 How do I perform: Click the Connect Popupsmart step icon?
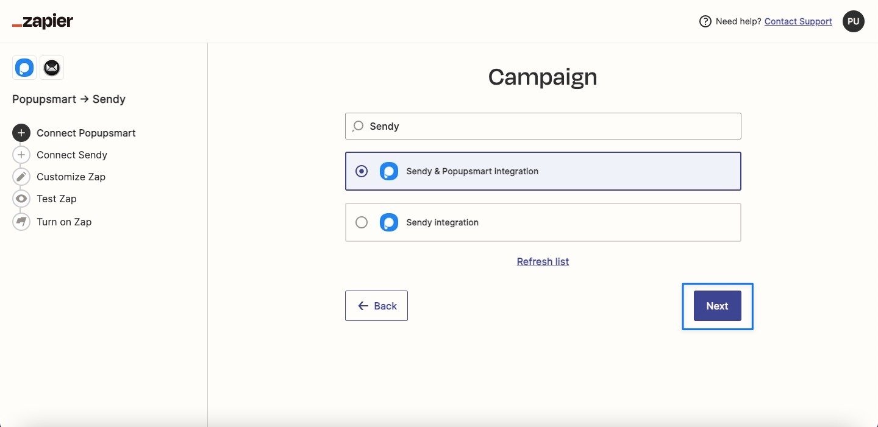coord(21,133)
